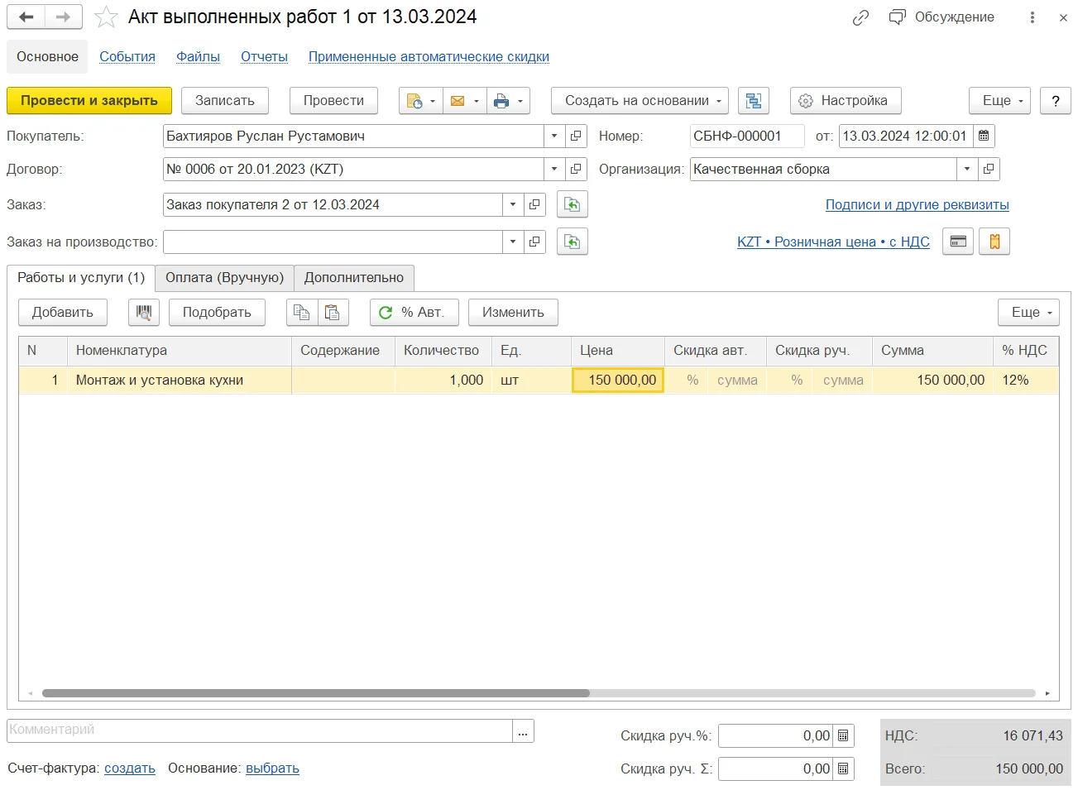
Task: Copy the document link via the chain icon
Action: [860, 17]
